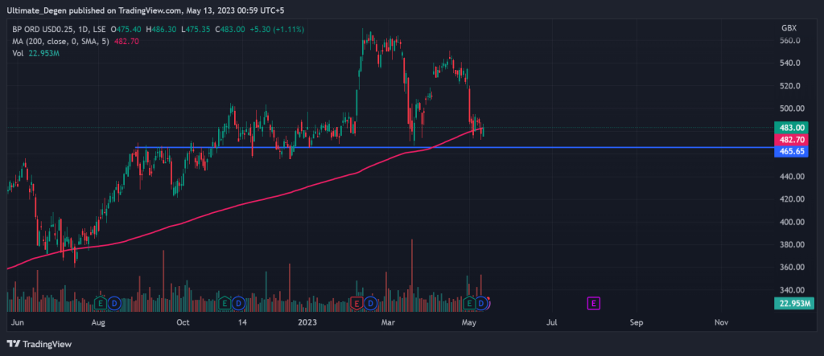Viewport: 824px width, 356px height.
Task: Click the blue 465.65 support level label
Action: [790, 150]
